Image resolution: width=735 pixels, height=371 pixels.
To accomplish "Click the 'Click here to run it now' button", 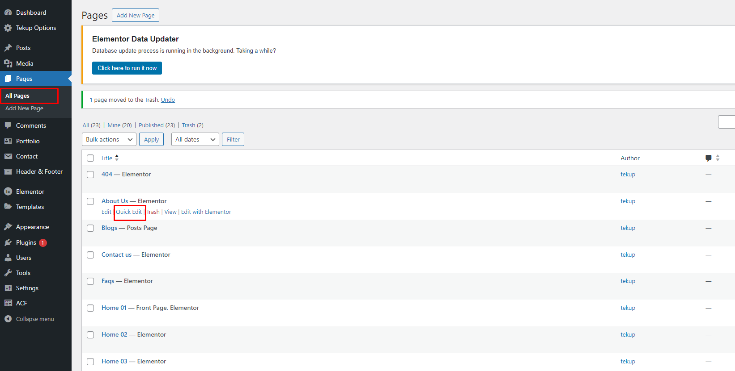I will tap(127, 68).
